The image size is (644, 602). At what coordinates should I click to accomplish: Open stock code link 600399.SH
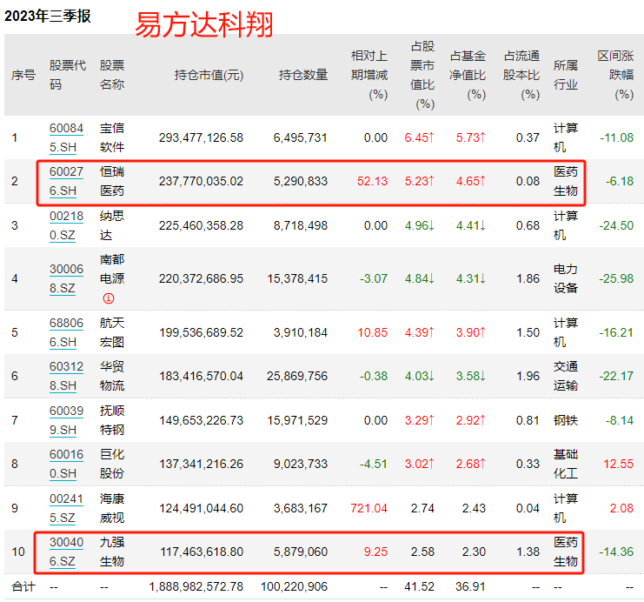tap(66, 420)
